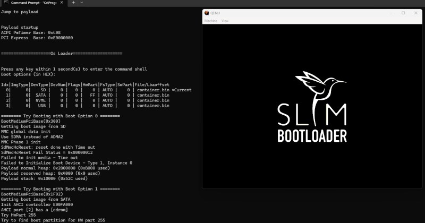Open the Machine menu in QEMU

(210, 21)
